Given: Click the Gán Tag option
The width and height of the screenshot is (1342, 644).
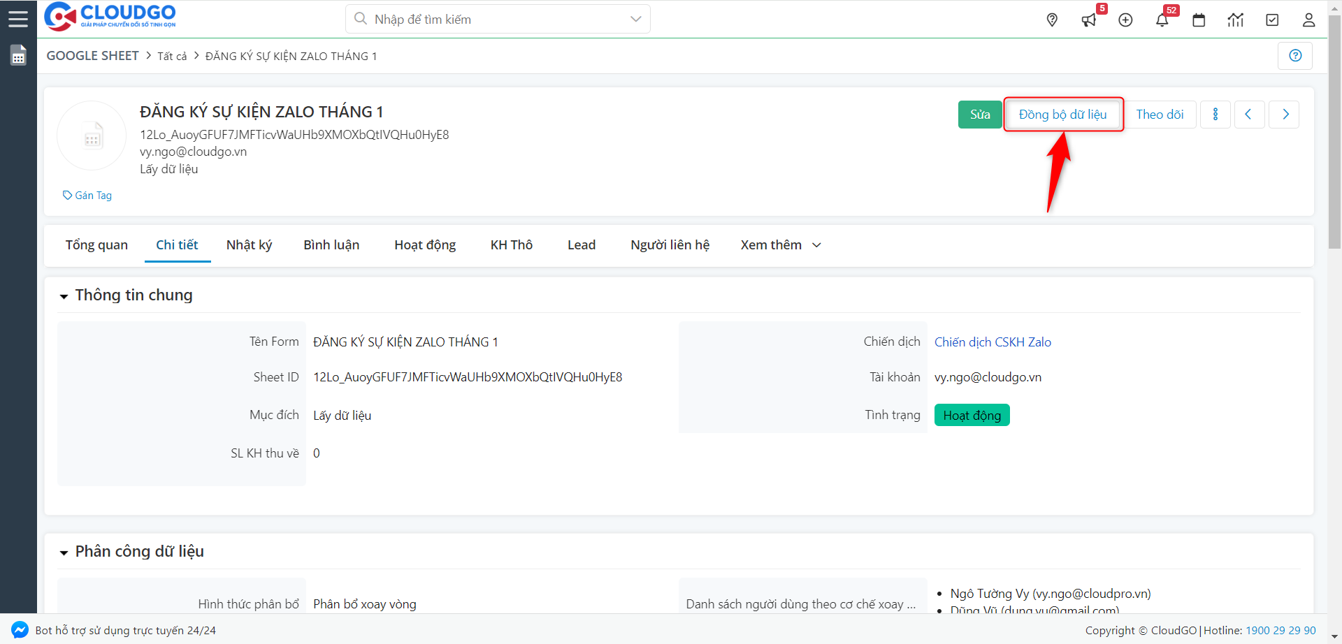Looking at the screenshot, I should pos(87,195).
